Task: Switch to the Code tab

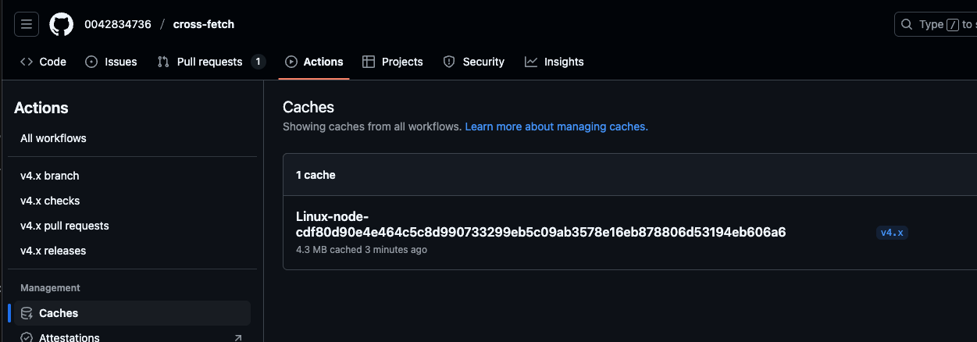Action: point(43,62)
